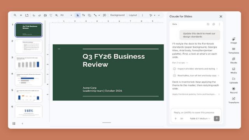Send the message with arrow button
249x140 pixels.
(x=217, y=118)
